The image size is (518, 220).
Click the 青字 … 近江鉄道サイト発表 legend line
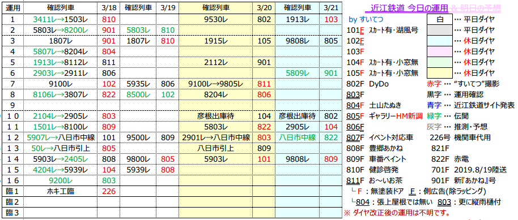[x=471, y=105]
